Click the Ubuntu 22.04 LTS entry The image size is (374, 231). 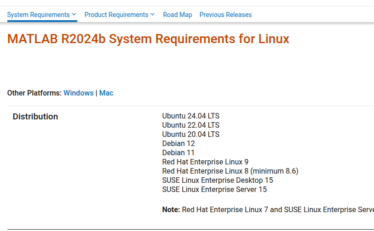191,125
